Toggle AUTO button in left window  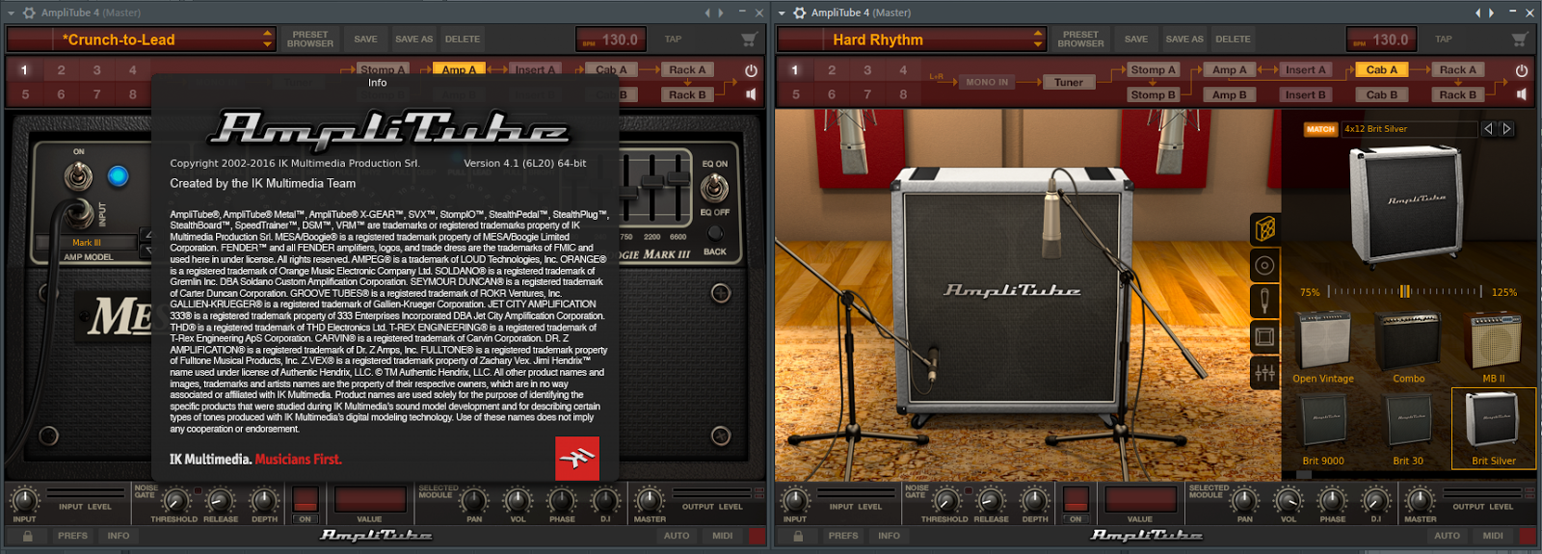pyautogui.click(x=677, y=536)
